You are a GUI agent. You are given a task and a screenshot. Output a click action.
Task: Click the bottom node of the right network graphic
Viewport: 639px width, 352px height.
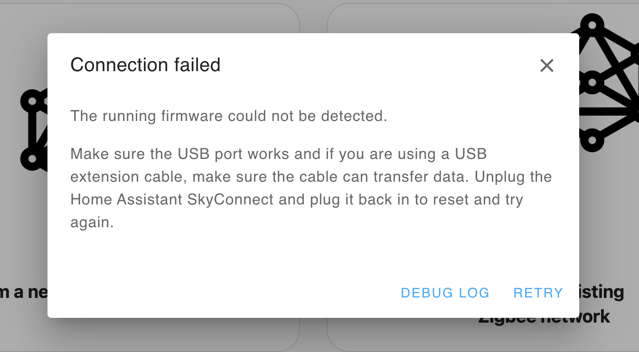[593, 140]
